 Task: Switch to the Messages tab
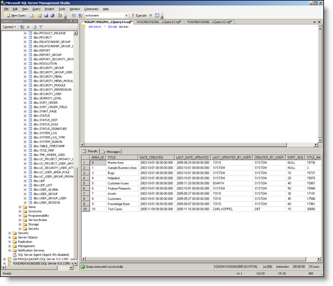pos(110,151)
